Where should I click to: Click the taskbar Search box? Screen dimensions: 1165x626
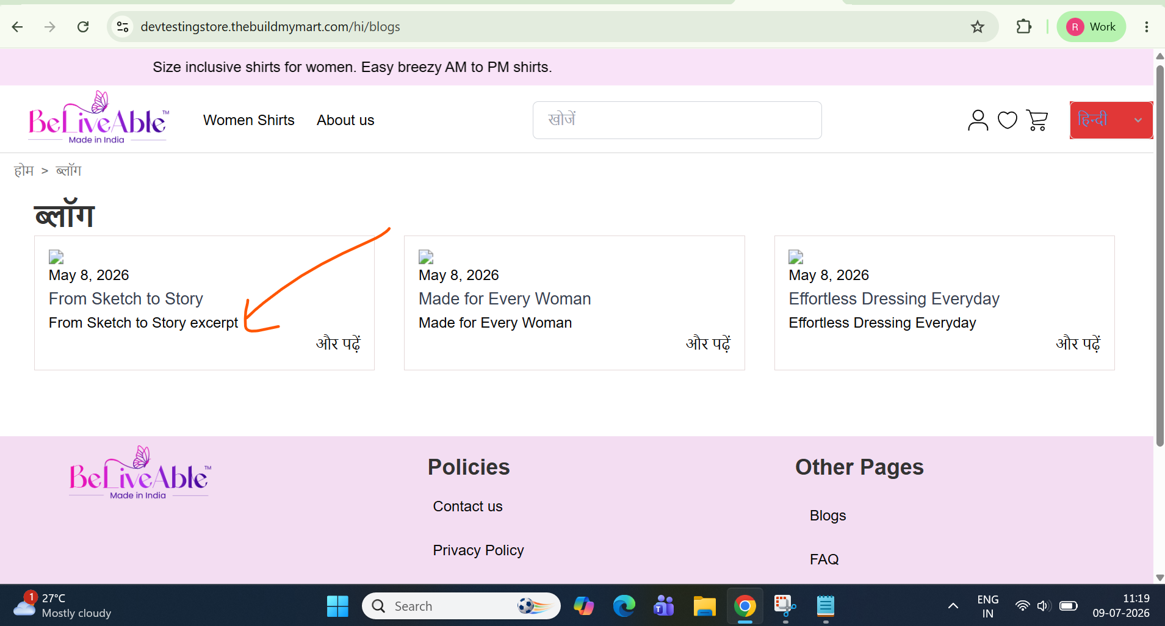coord(461,606)
